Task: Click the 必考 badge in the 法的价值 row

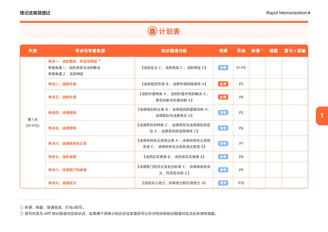Action: (223, 97)
